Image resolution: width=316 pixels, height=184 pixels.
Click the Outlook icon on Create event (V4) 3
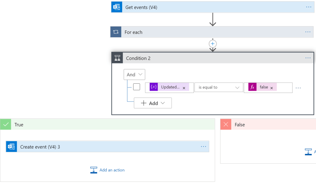(11, 147)
